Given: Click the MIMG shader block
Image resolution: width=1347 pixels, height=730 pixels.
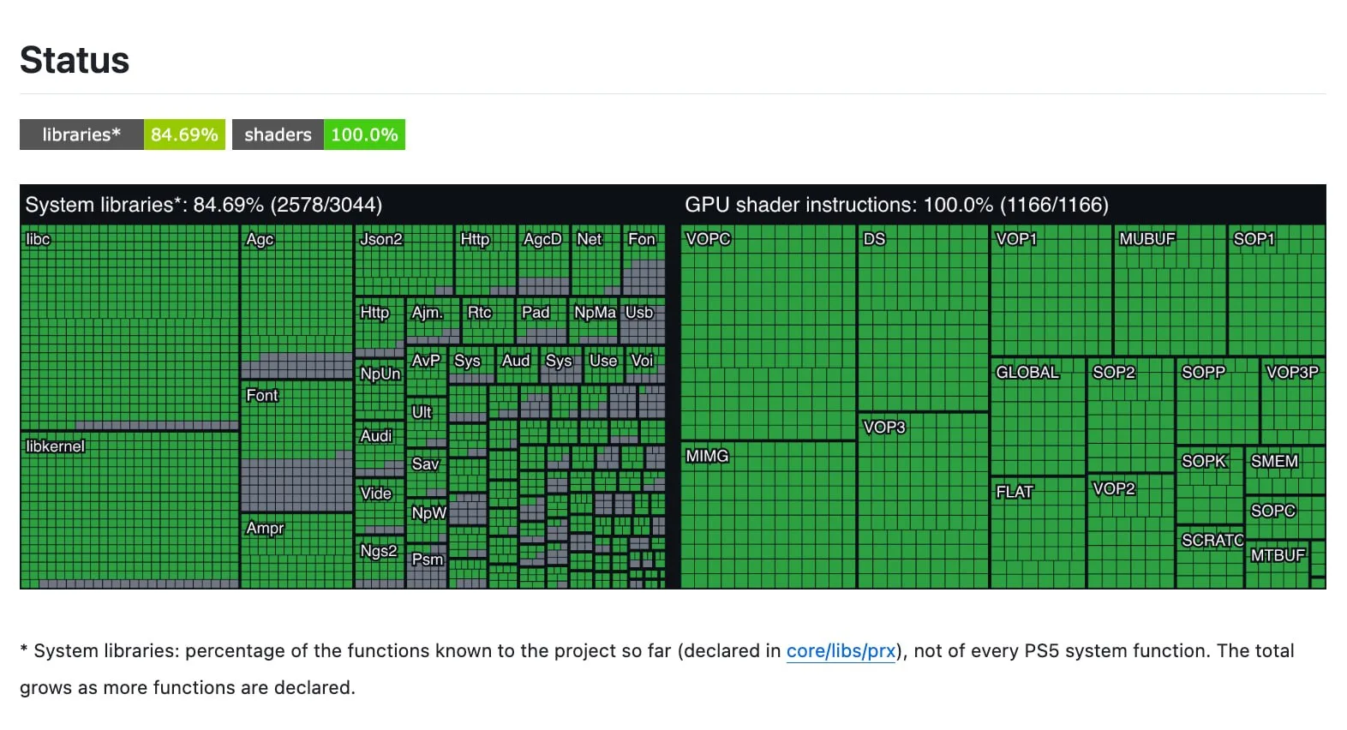Looking at the screenshot, I should click(x=769, y=515).
